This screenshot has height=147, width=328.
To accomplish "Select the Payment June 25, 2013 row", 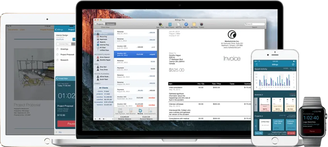I will pyautogui.click(x=135, y=69).
